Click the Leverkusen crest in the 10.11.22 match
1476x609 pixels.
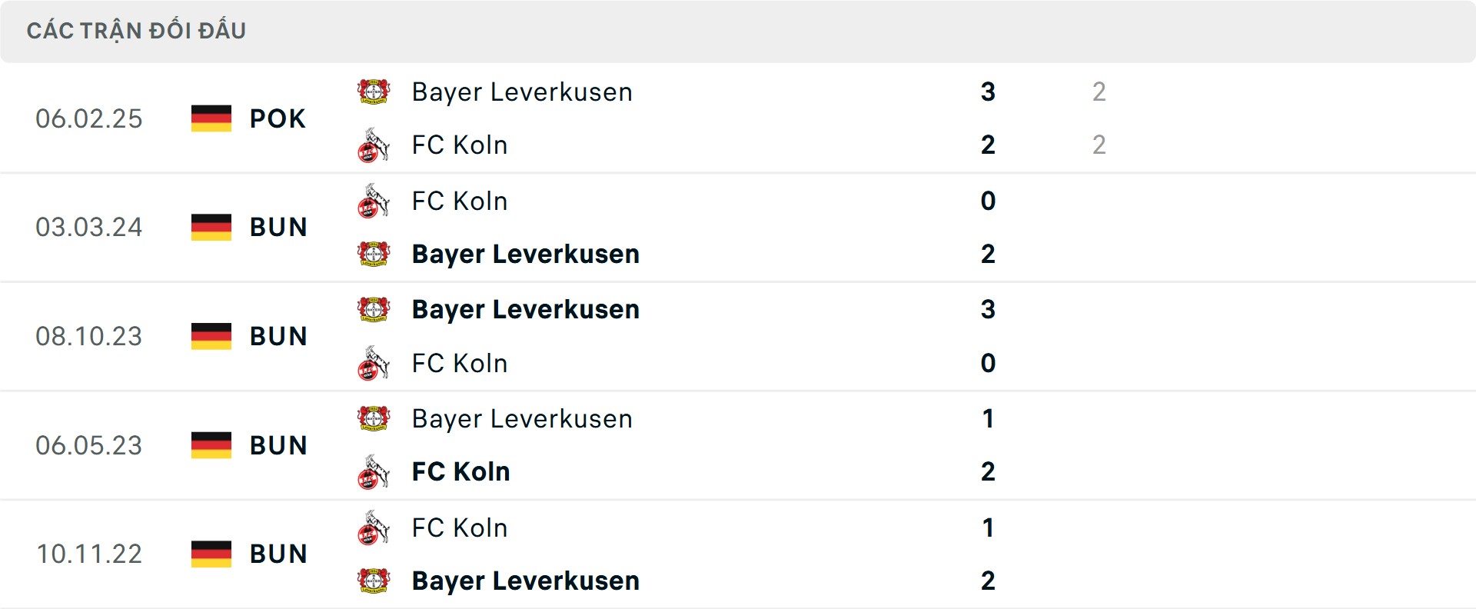(374, 581)
